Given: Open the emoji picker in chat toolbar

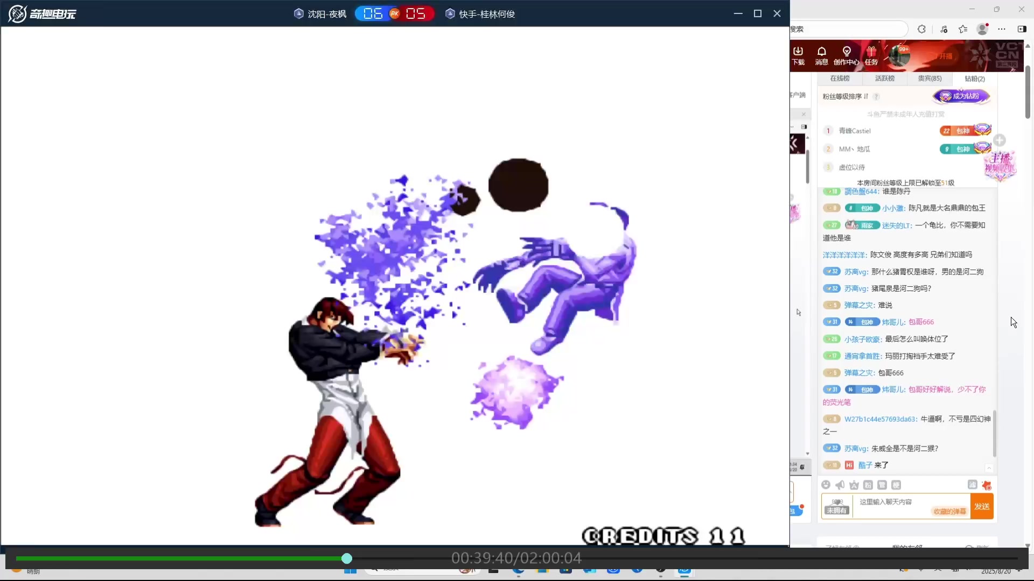Looking at the screenshot, I should (x=826, y=485).
